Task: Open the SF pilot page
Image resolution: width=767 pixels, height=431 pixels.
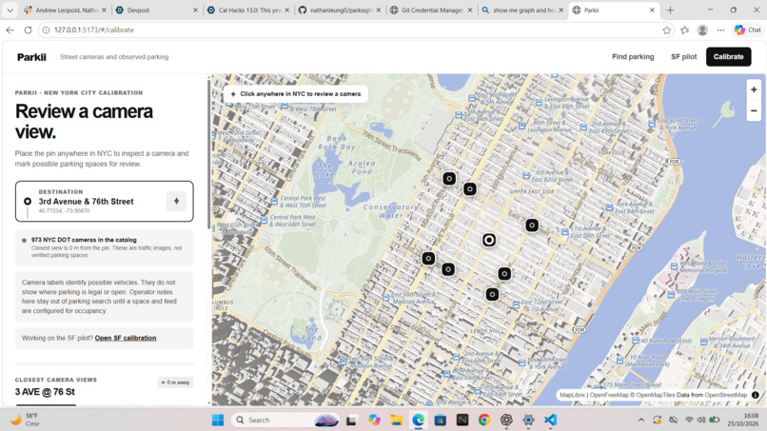Action: tap(683, 57)
